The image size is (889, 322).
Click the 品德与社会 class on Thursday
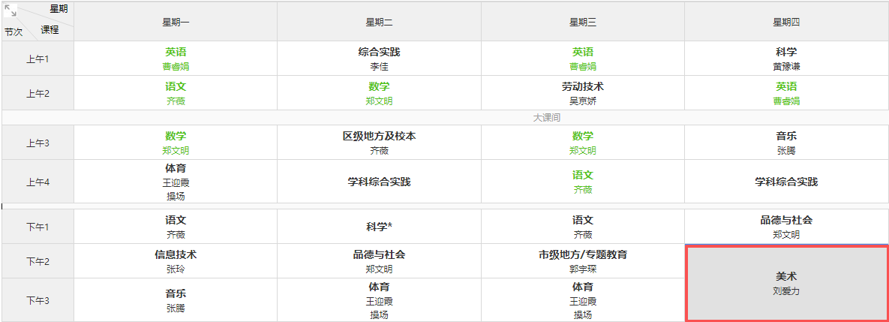point(785,227)
